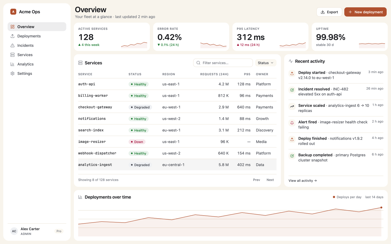Image resolution: width=391 pixels, height=244 pixels.
Task: Click the P95 column header
Action: coord(247,74)
